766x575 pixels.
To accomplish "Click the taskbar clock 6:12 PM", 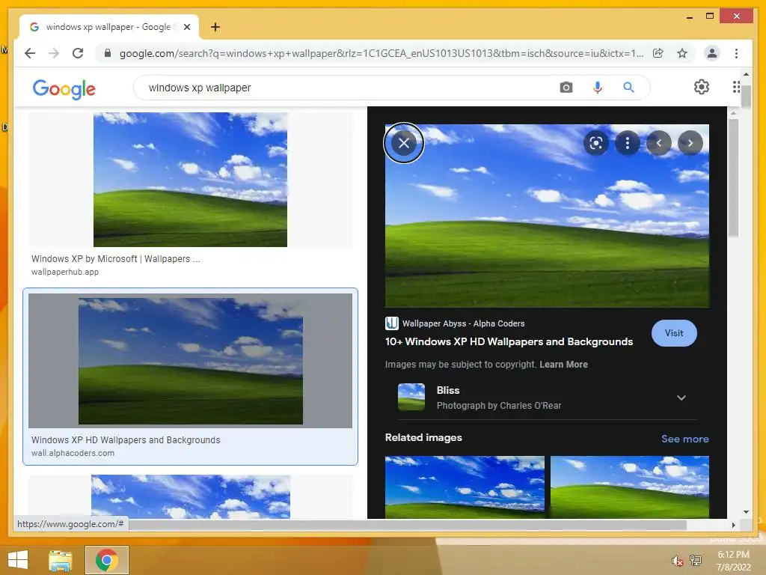I will pyautogui.click(x=733, y=555).
